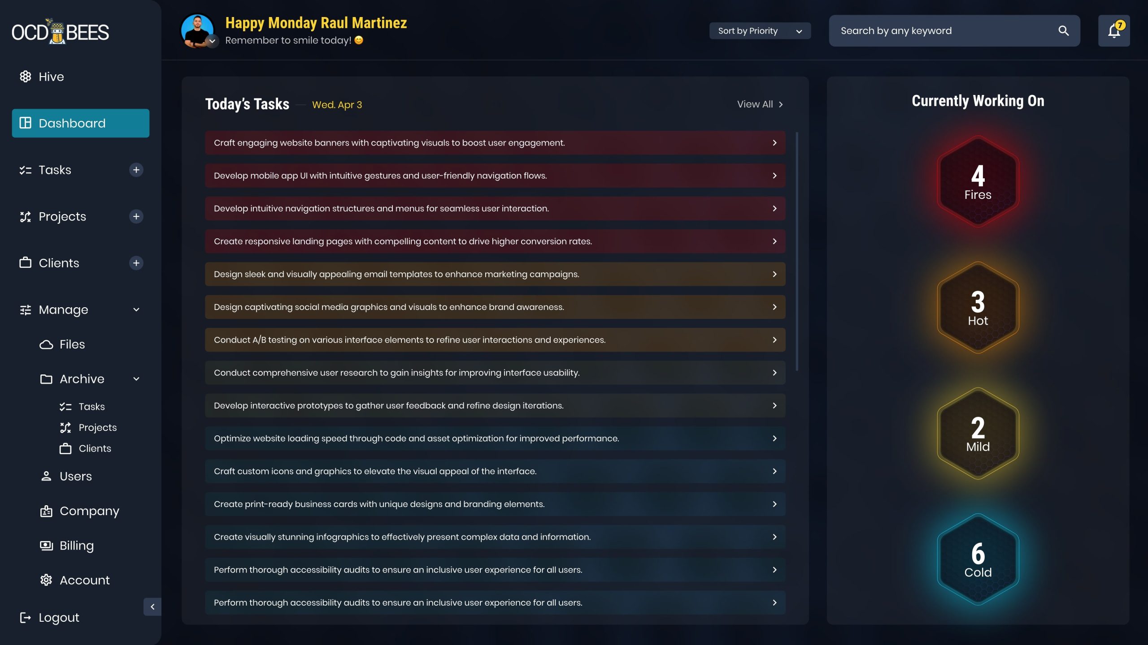Click the notification bell icon
This screenshot has height=645, width=1148.
click(1113, 31)
